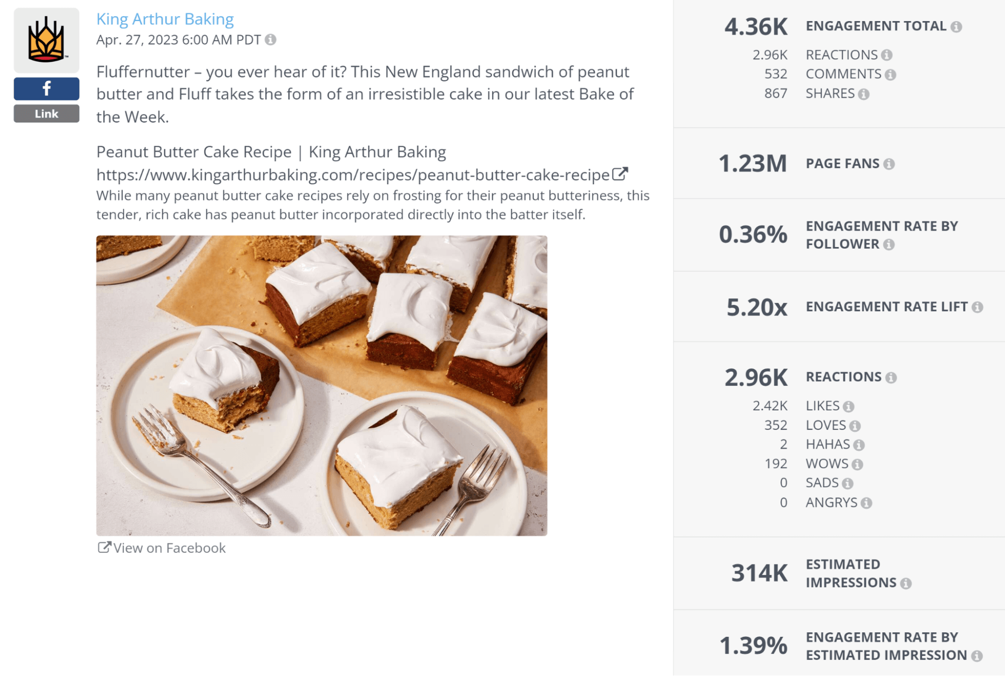This screenshot has width=1005, height=676.
Task: Click the info icon next to Shares
Action: coord(865,93)
